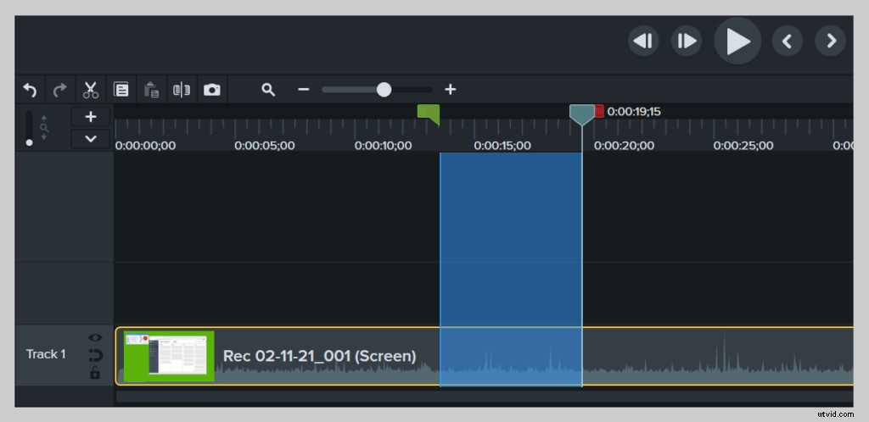The width and height of the screenshot is (869, 422).
Task: Toggle magnetic track on Track 1
Action: 95,354
